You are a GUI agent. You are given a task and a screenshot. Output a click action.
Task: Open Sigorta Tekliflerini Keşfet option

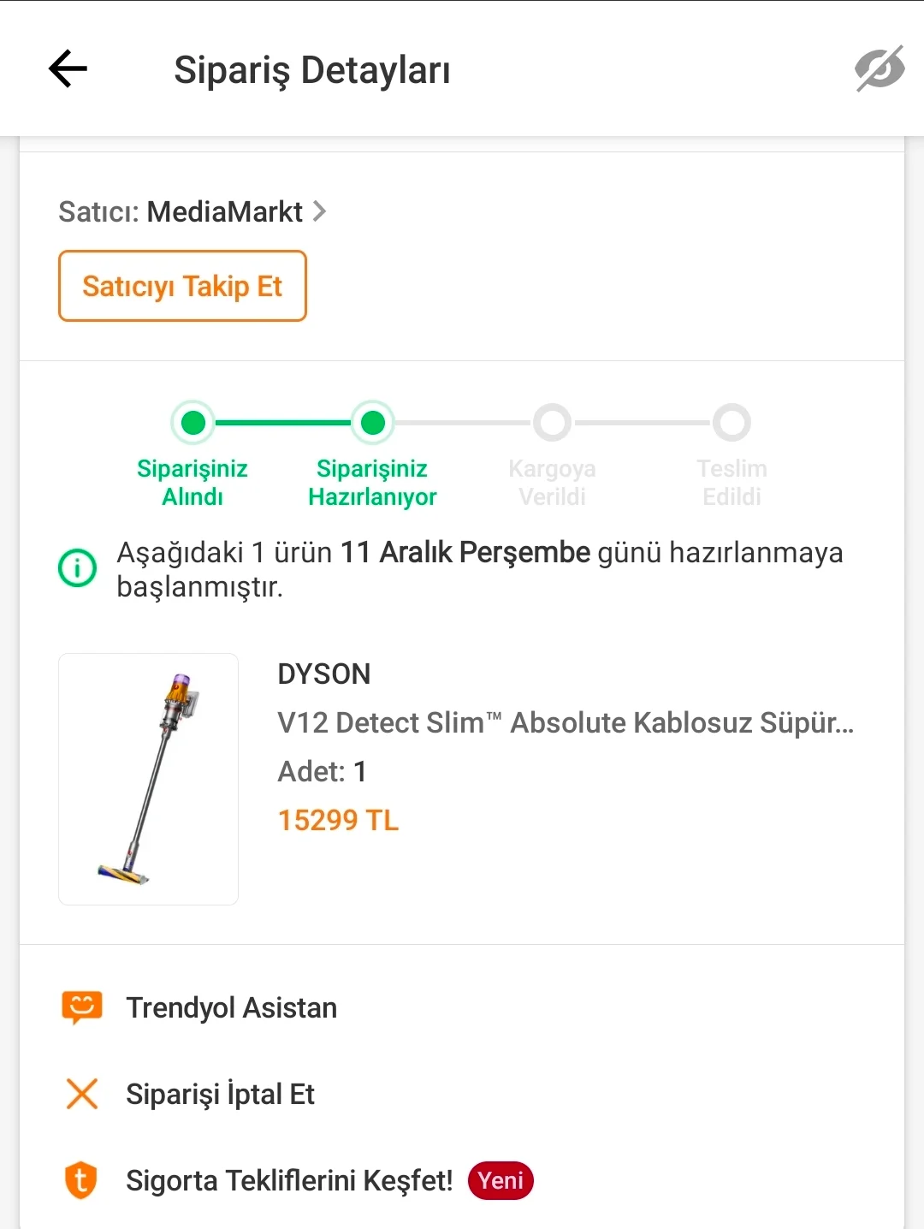tap(289, 1181)
